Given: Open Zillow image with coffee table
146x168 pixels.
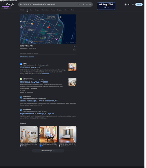Looking at the screenshot, I should click(x=48, y=134).
